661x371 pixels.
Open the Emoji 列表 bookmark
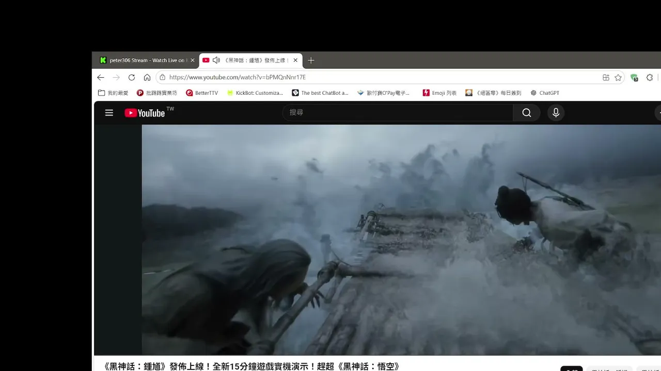[439, 93]
